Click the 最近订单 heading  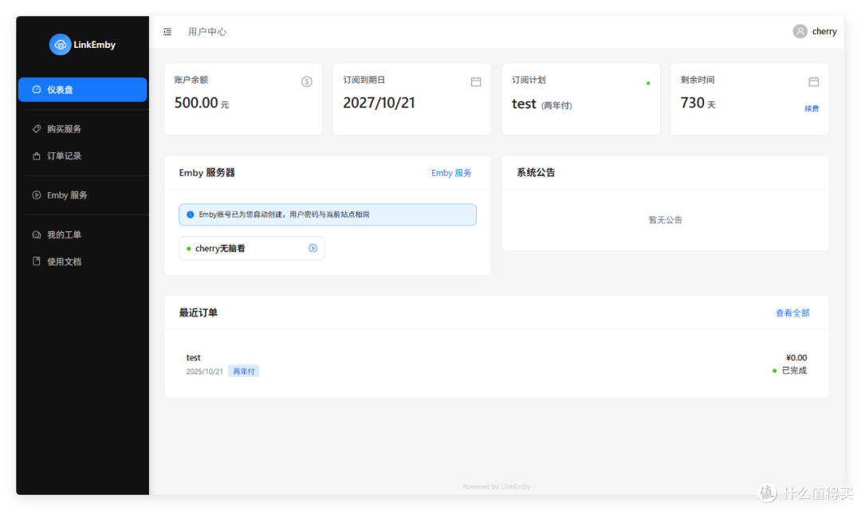[x=199, y=312]
